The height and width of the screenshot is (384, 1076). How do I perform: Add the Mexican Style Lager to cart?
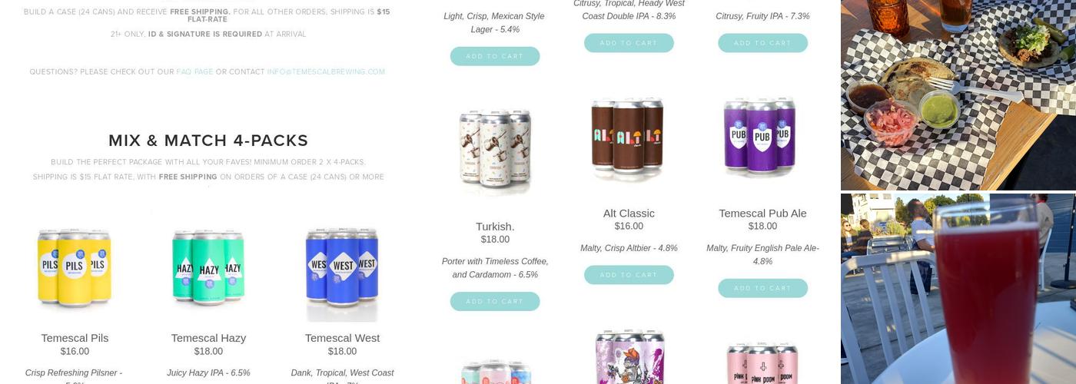tap(495, 56)
